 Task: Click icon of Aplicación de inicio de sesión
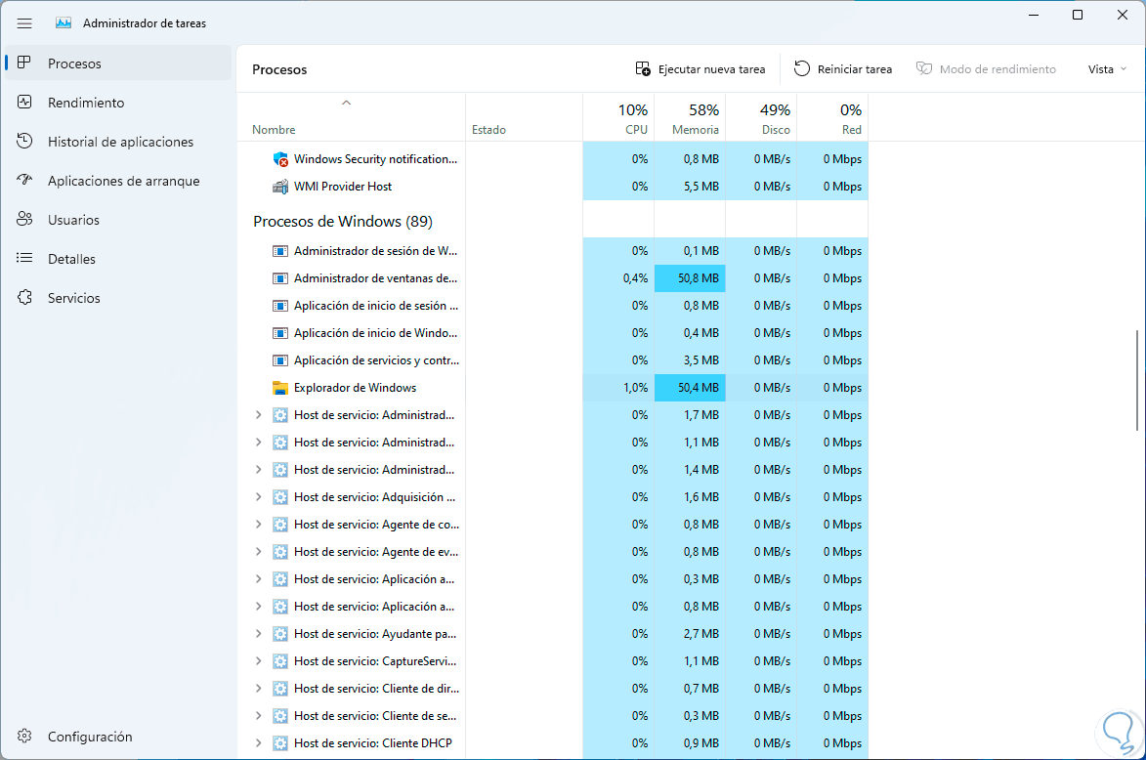(x=280, y=306)
